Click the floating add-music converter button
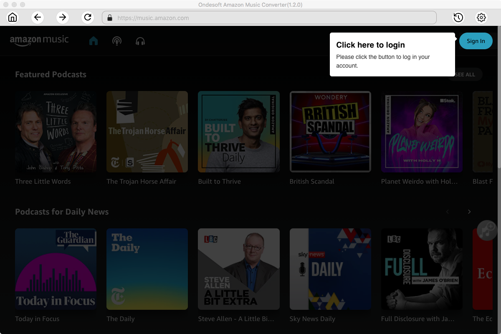501x334 pixels. coord(487,230)
